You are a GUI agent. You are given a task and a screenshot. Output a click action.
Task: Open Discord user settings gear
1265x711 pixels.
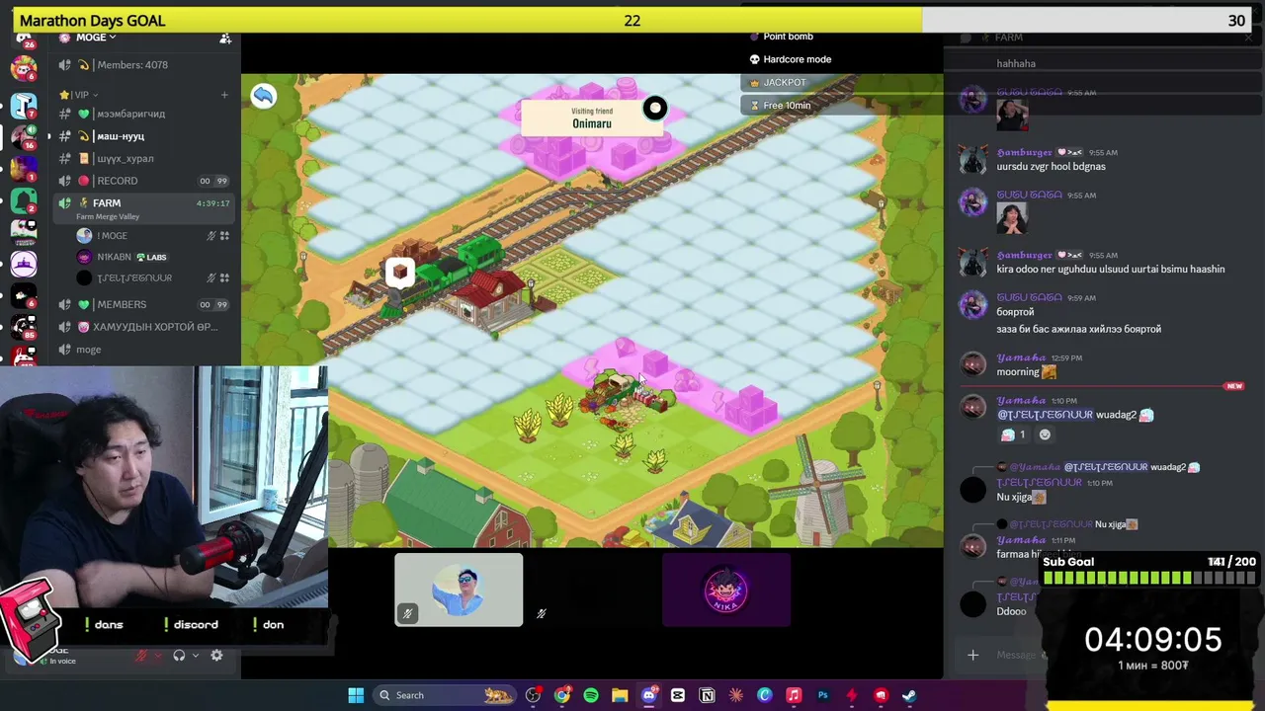[x=216, y=655]
